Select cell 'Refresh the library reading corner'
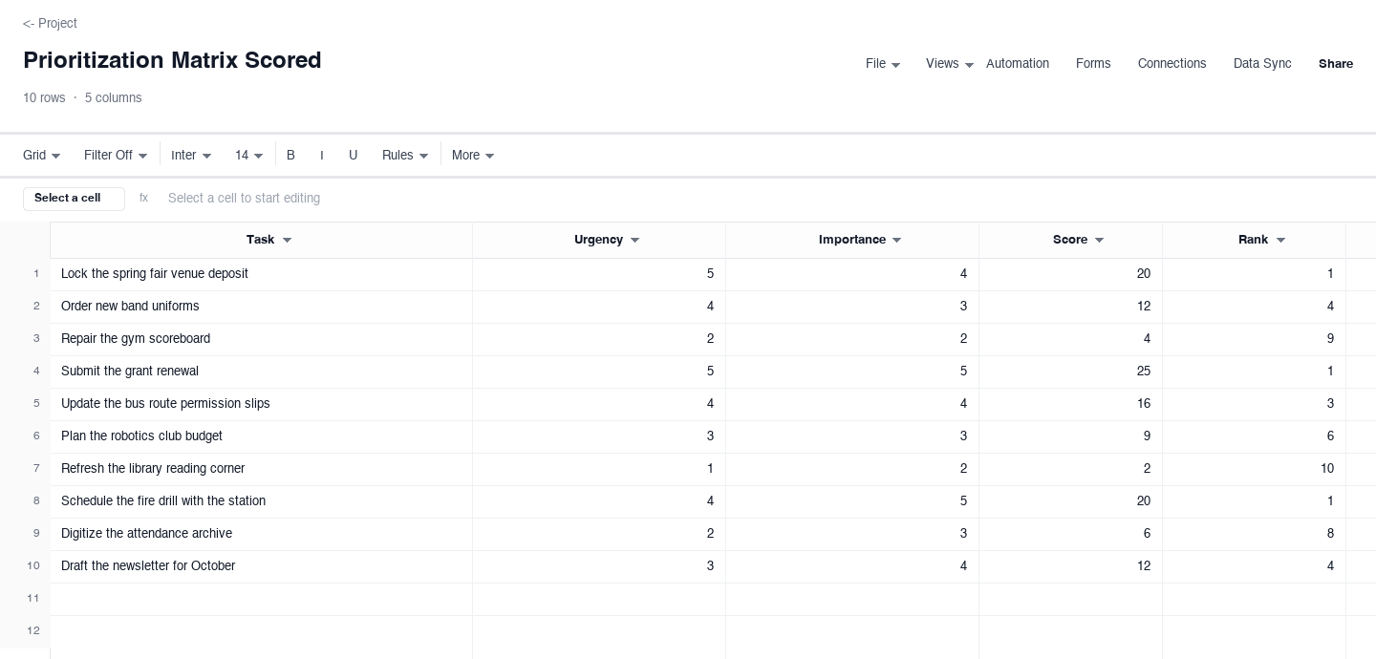Image resolution: width=1376 pixels, height=659 pixels. tap(261, 469)
